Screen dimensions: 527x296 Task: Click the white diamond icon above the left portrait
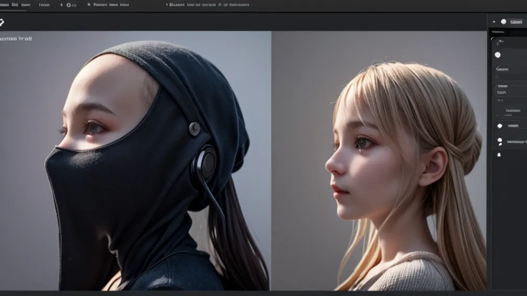pyautogui.click(x=2, y=22)
